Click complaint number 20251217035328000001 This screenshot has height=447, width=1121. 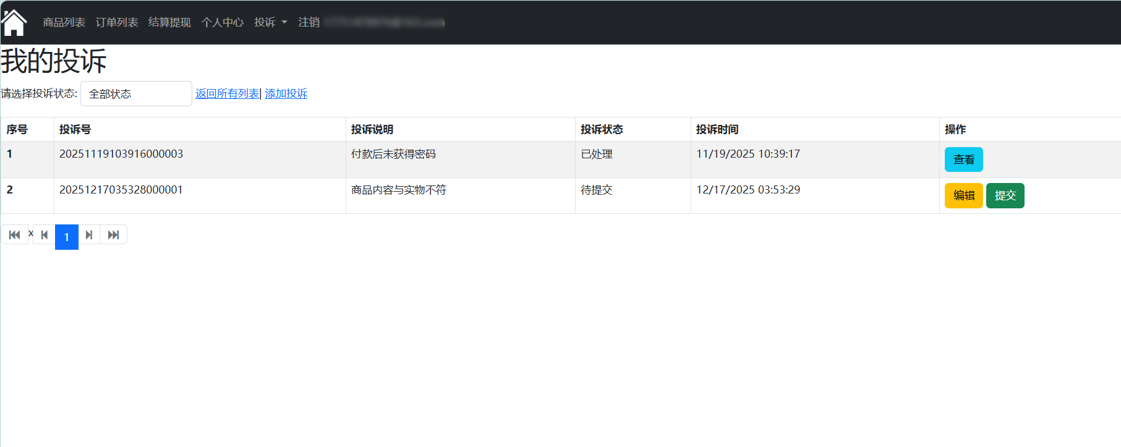[x=121, y=190]
